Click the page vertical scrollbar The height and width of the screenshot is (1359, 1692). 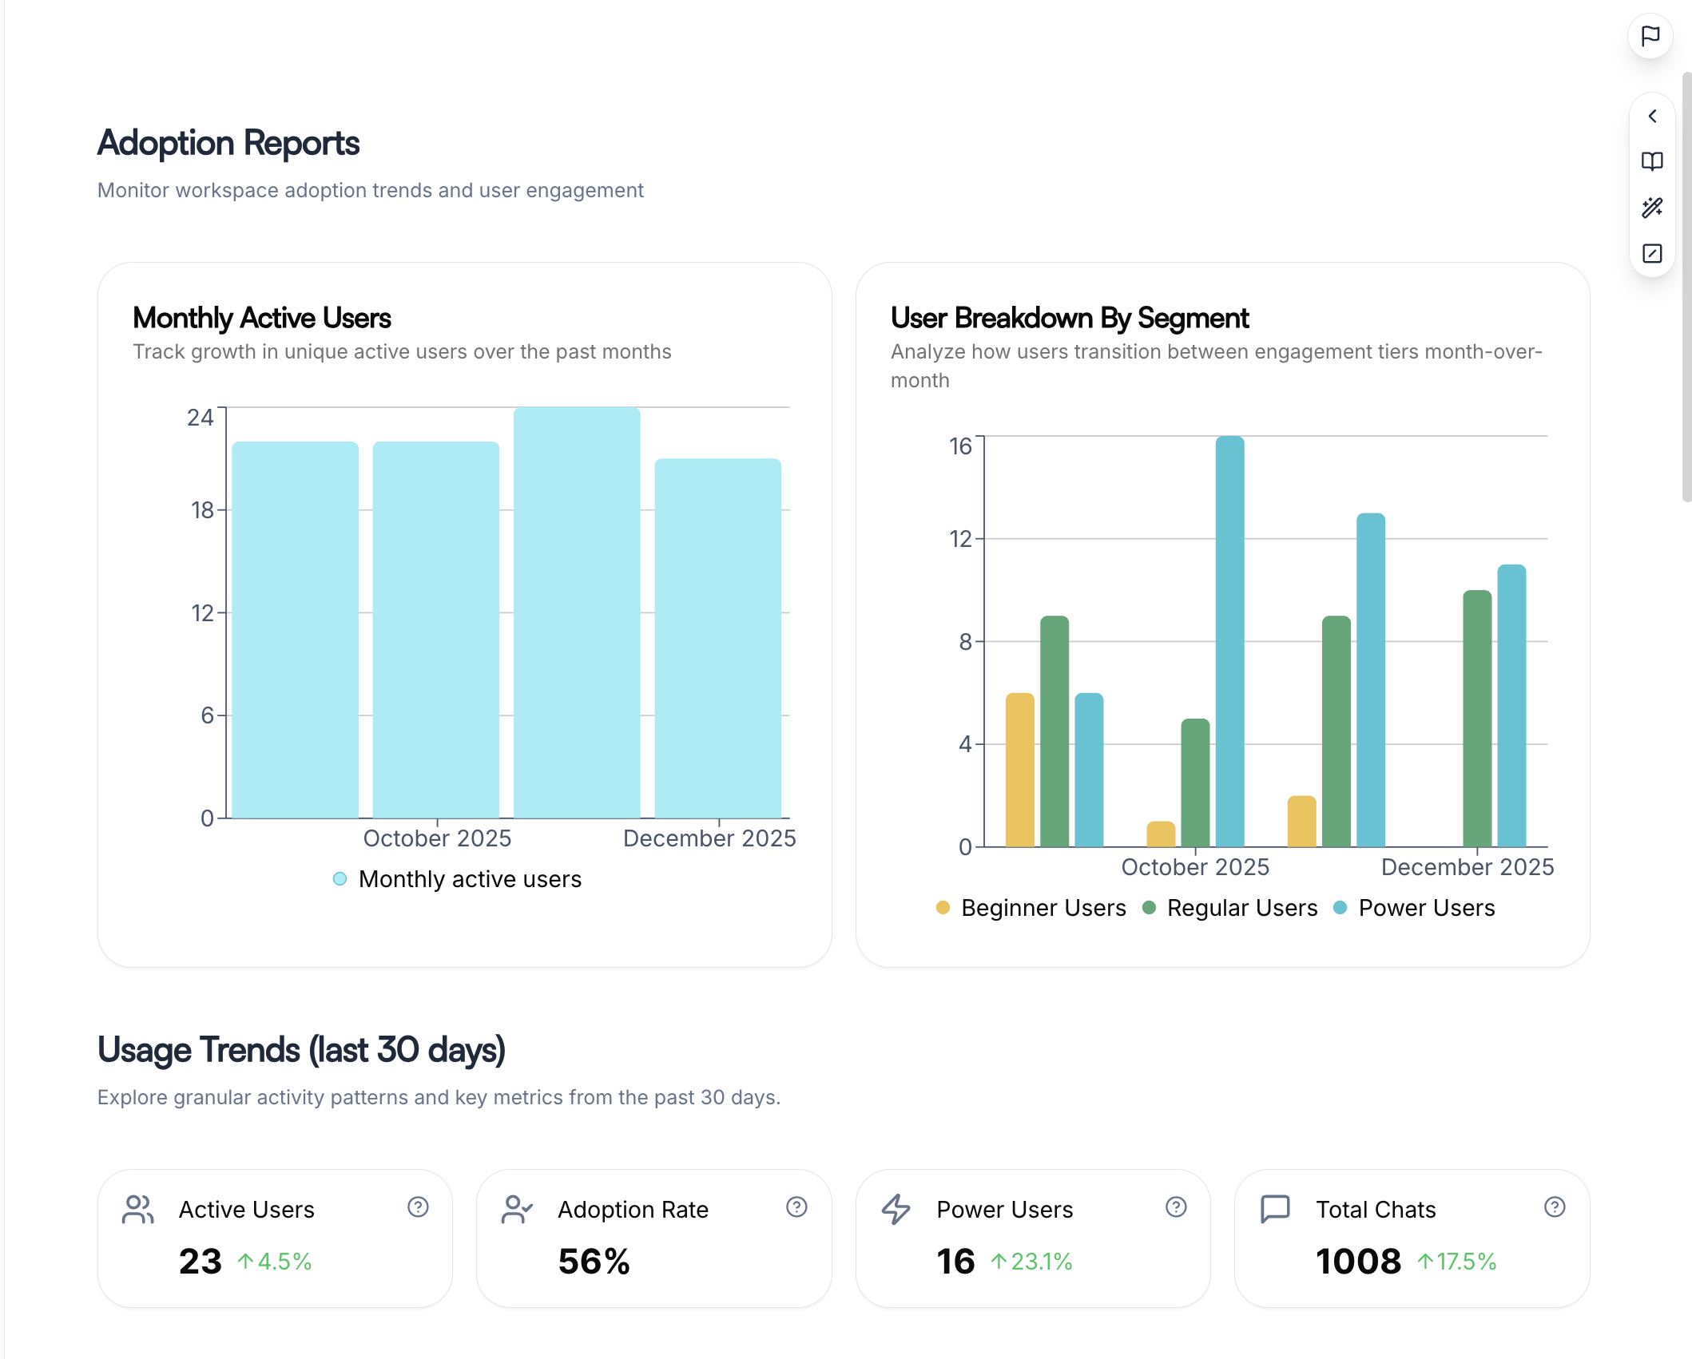(1686, 287)
